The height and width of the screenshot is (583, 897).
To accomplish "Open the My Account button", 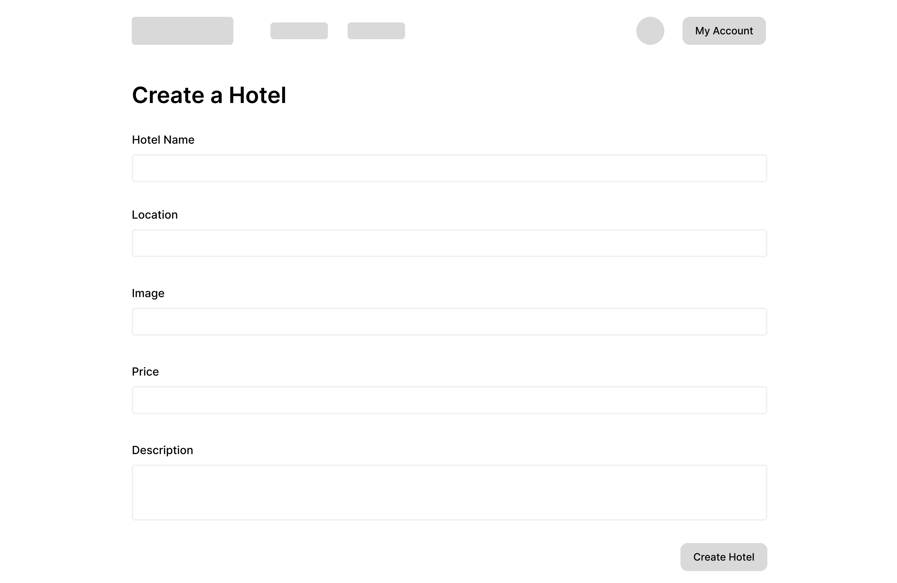I will 724,31.
